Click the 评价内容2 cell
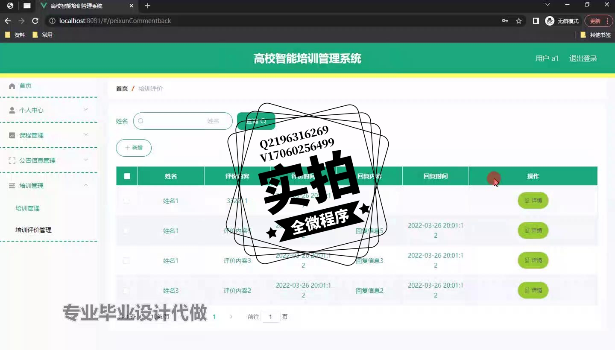Image resolution: width=615 pixels, height=350 pixels. point(237,291)
